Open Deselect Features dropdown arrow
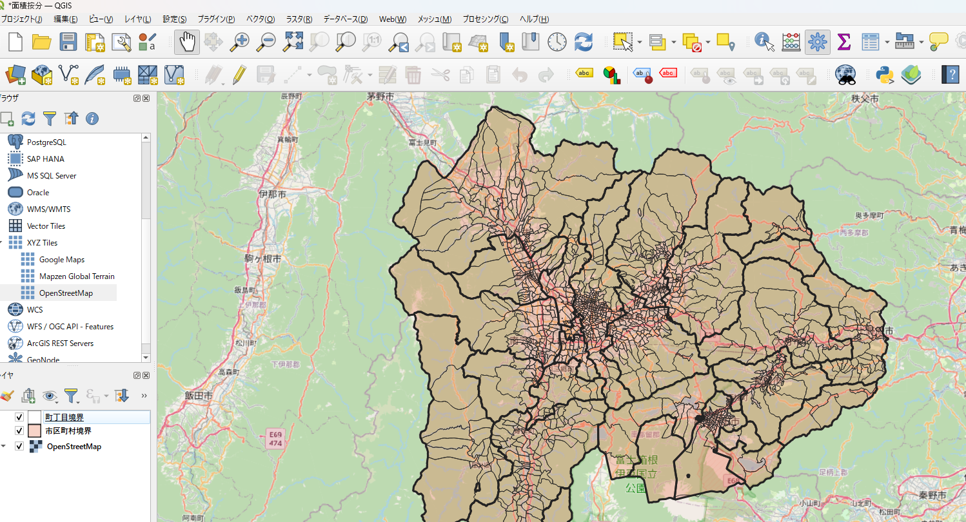966x522 pixels. 708,43
